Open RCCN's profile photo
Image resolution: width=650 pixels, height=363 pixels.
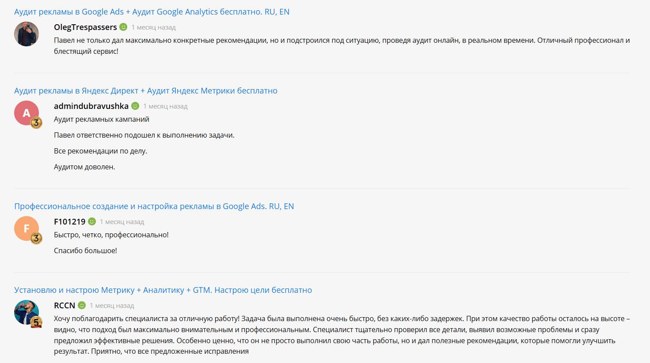[27, 312]
